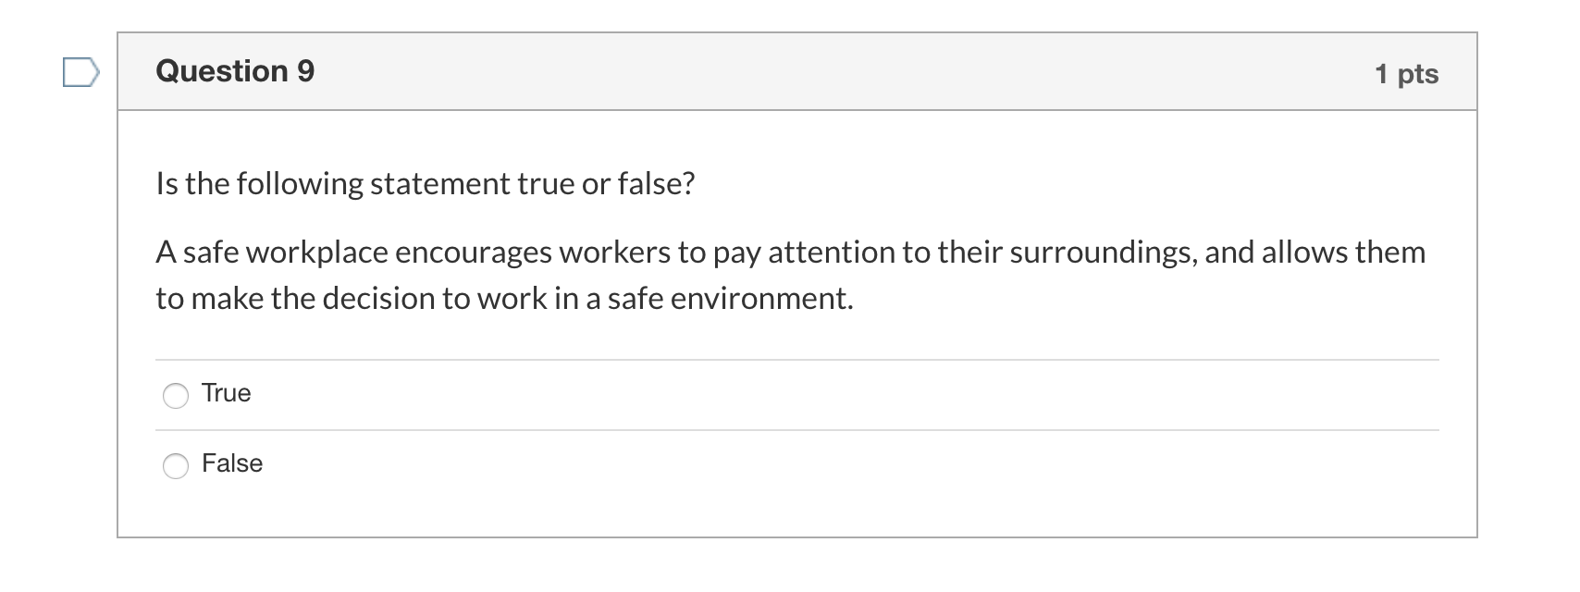Click the question statement text
Viewport: 1580px width, 592px height.
791,274
